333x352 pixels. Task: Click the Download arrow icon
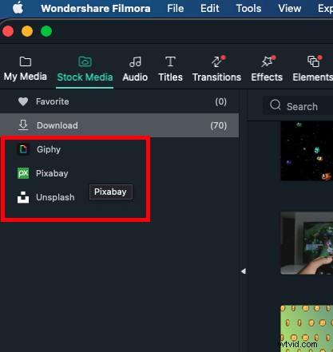(23, 125)
